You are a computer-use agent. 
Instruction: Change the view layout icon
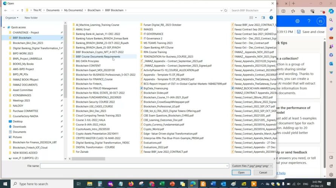click(251, 18)
